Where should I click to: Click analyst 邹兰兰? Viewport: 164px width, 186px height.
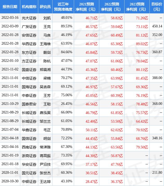tap(45, 121)
